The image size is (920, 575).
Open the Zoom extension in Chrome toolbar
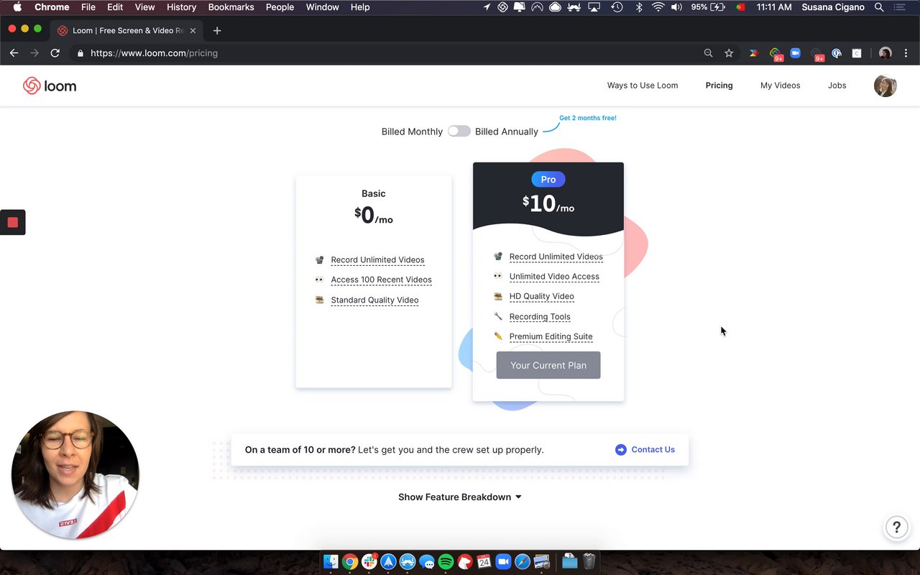[x=795, y=53]
